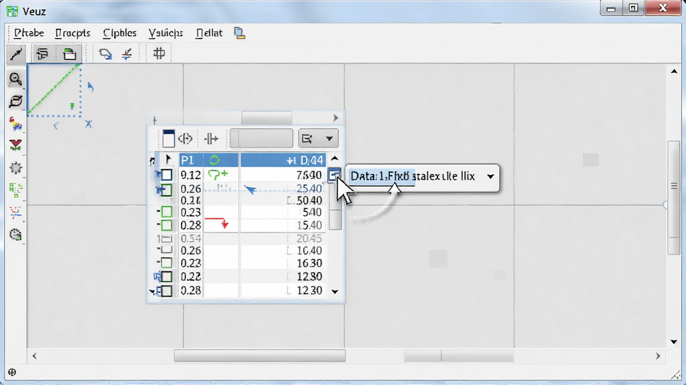Screen dimensions: 686x385
Task: Click the empty gray field in panel toolbar
Action: 261,139
